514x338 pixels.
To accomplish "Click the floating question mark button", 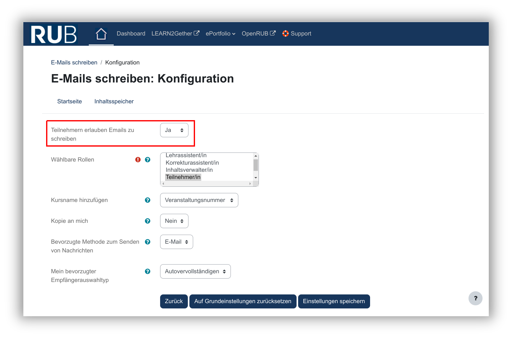I will 475,298.
